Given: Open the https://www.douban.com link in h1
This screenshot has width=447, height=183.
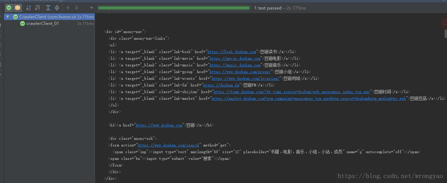Looking at the screenshot, I should (x=159, y=125).
